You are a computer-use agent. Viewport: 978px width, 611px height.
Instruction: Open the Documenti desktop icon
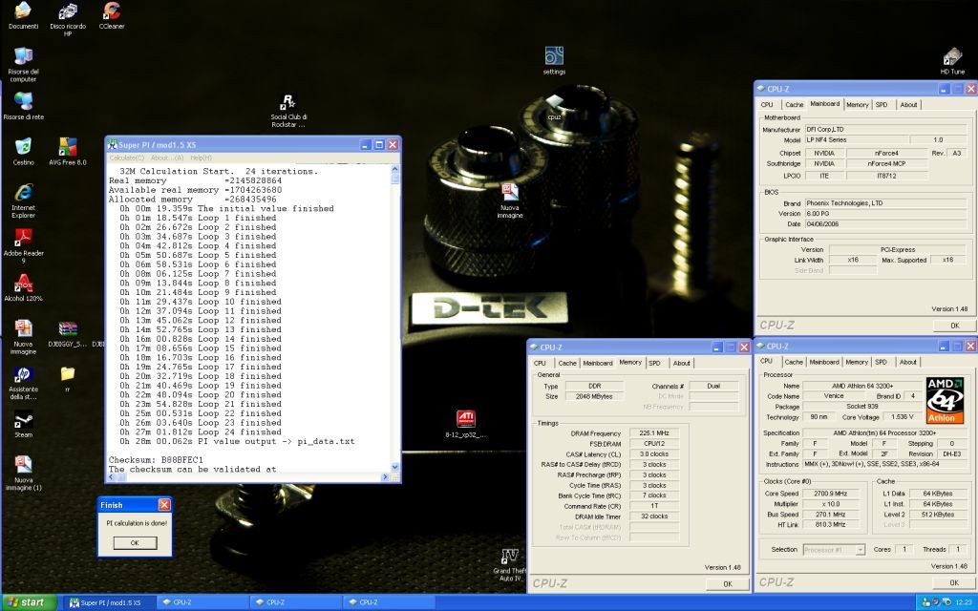pyautogui.click(x=23, y=15)
